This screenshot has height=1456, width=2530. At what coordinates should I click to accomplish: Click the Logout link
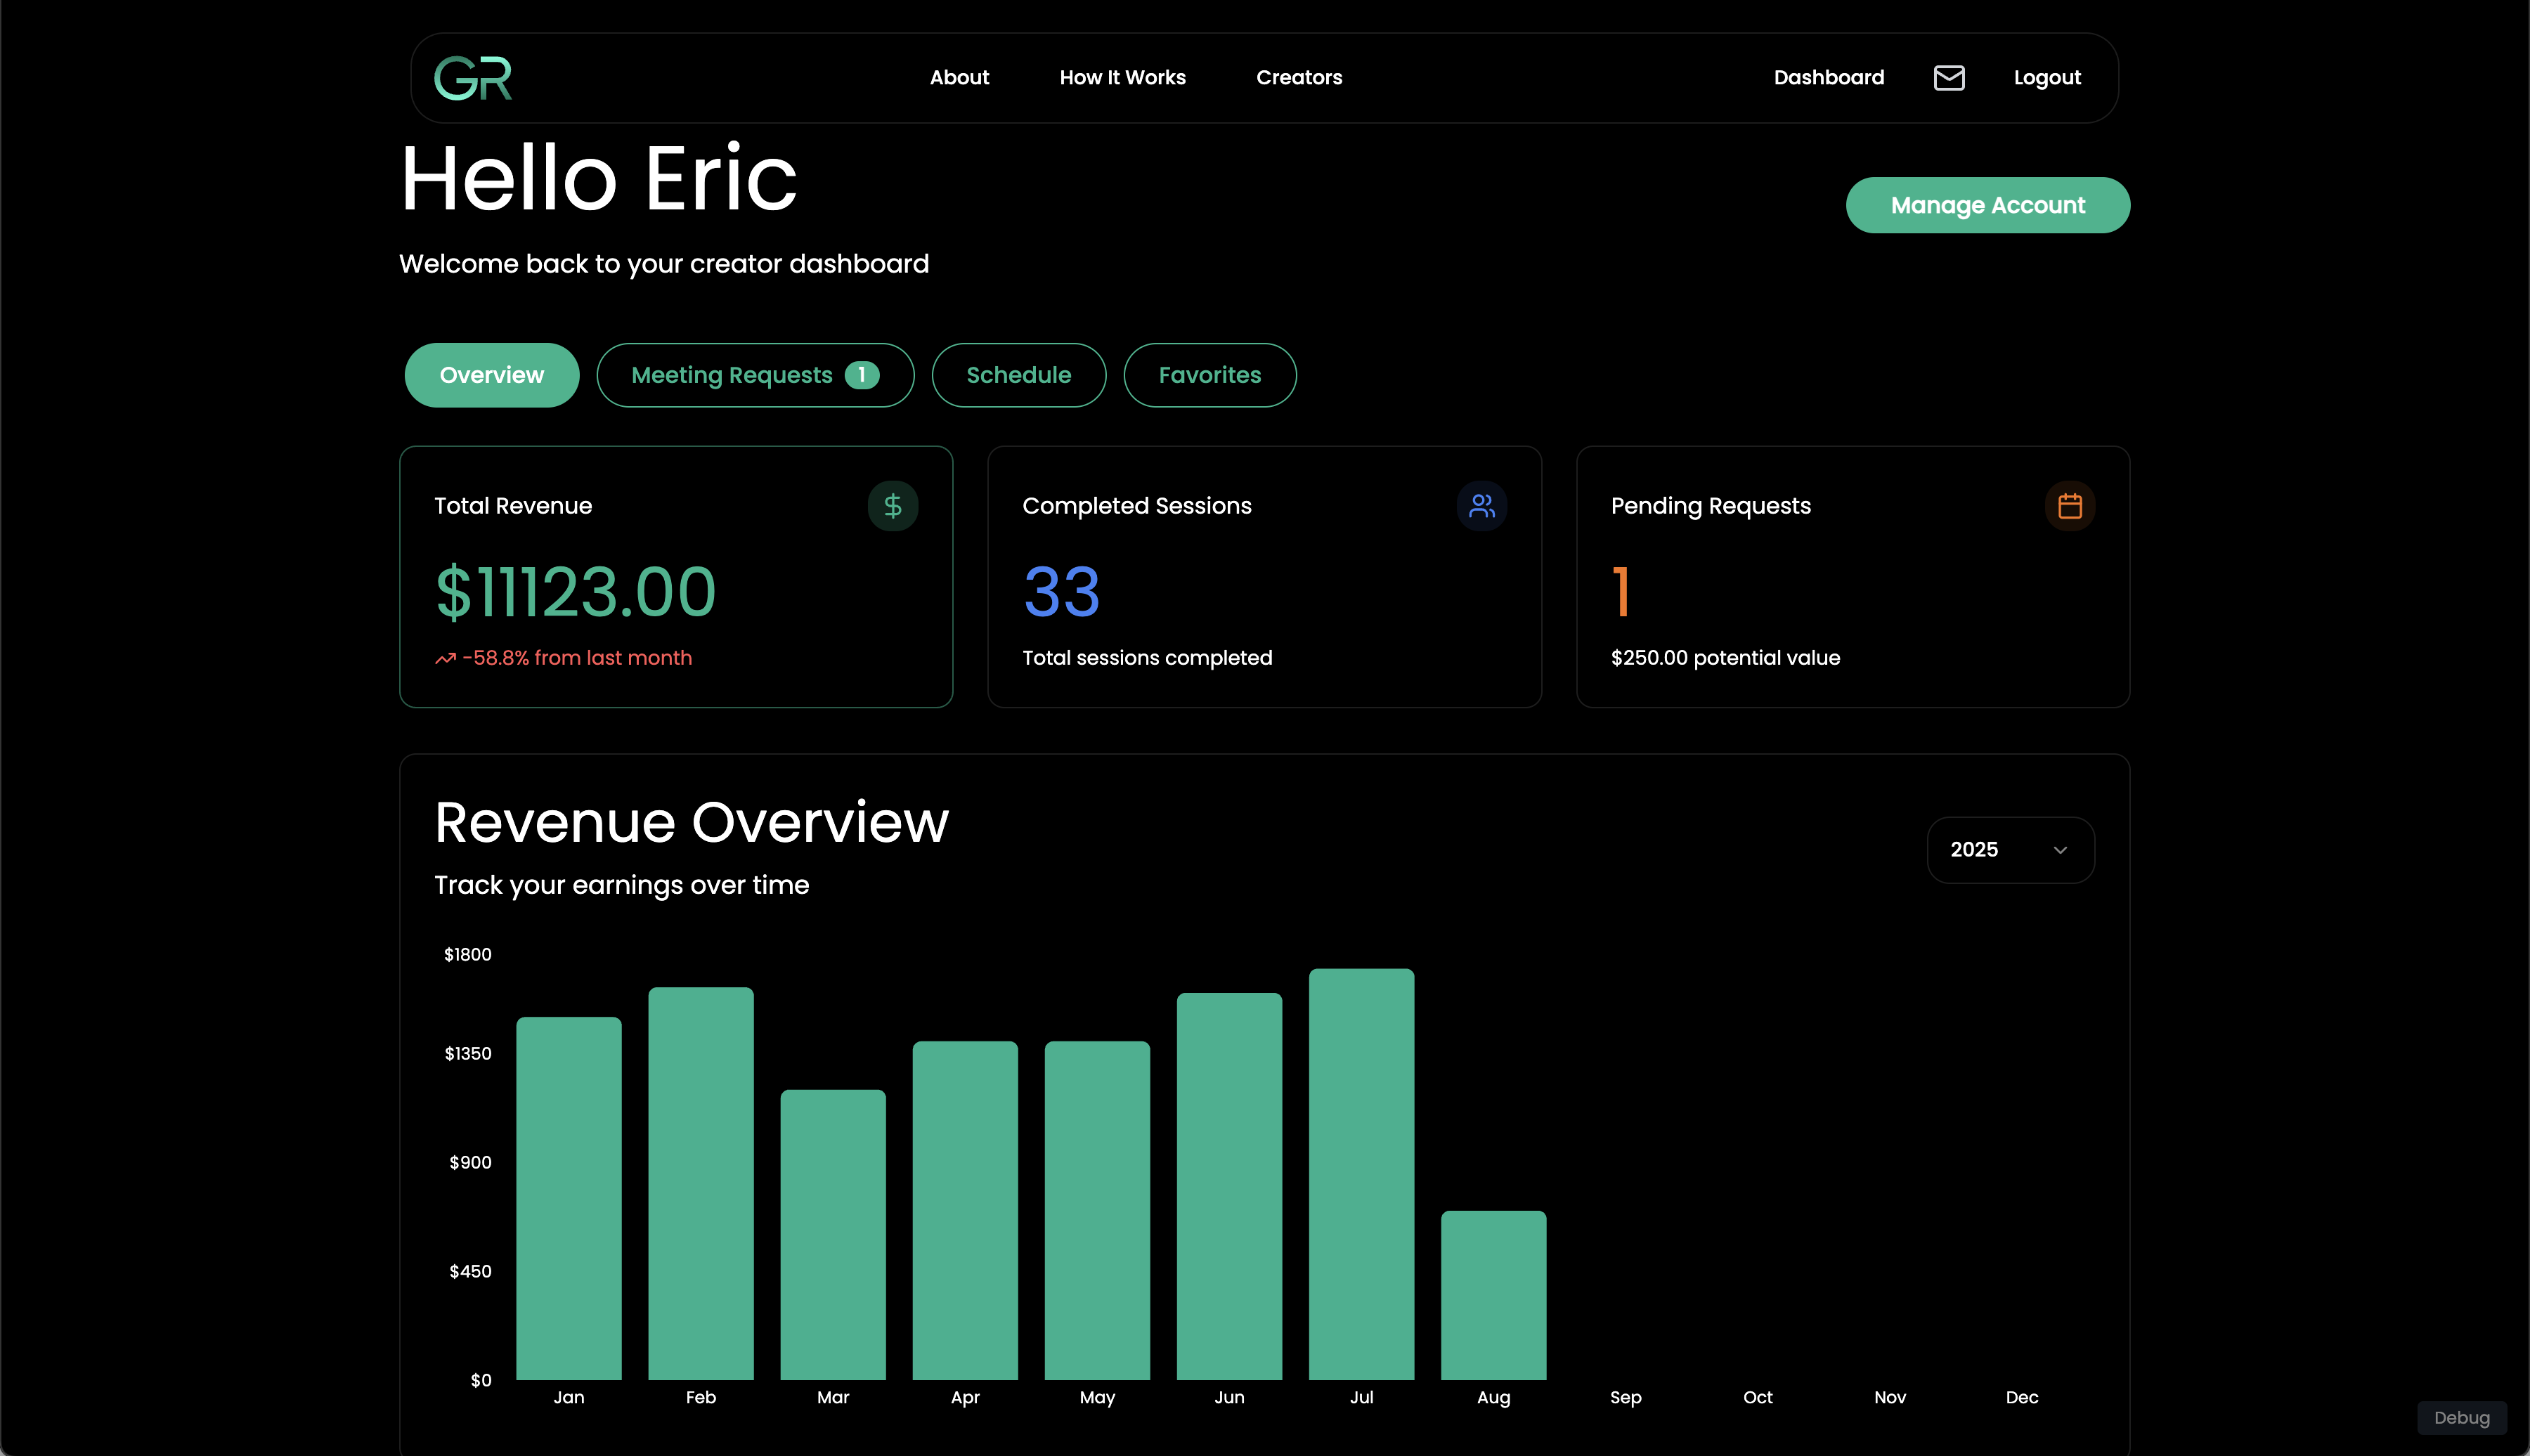[2046, 78]
